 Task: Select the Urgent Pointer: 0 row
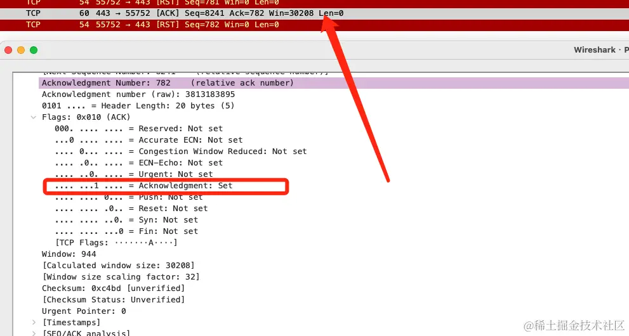[x=84, y=311]
